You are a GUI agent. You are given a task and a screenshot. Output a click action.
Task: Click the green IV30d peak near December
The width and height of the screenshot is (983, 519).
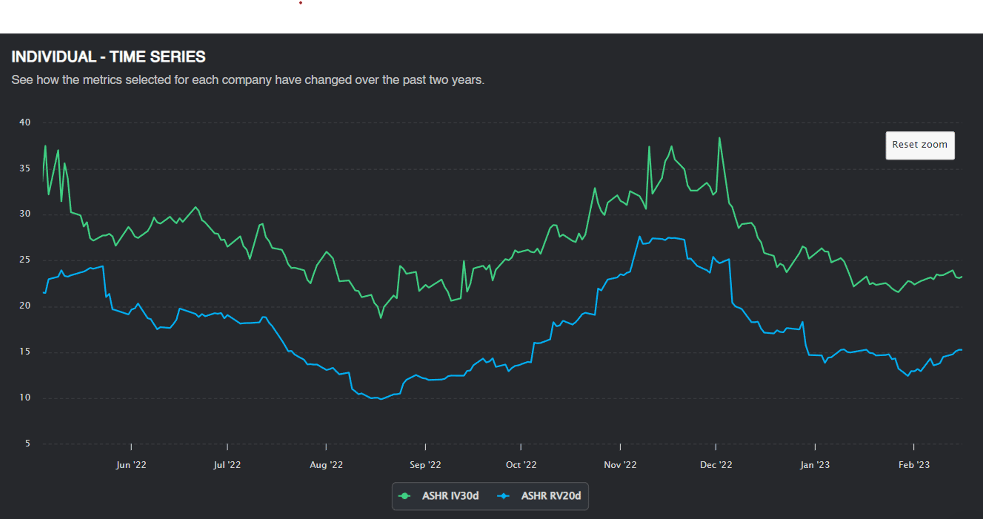719,138
